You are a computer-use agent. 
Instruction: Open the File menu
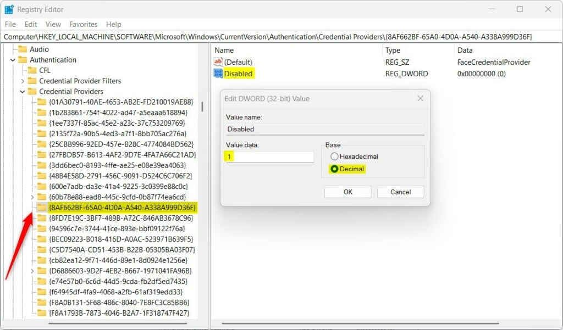click(10, 24)
